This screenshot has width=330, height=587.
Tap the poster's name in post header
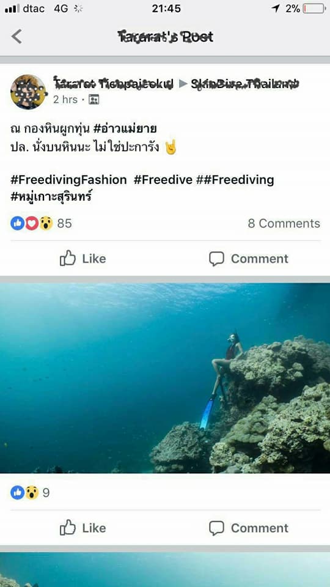114,84
